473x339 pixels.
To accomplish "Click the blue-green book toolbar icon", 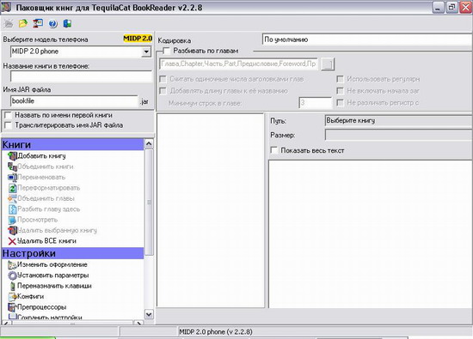I will tap(67, 23).
